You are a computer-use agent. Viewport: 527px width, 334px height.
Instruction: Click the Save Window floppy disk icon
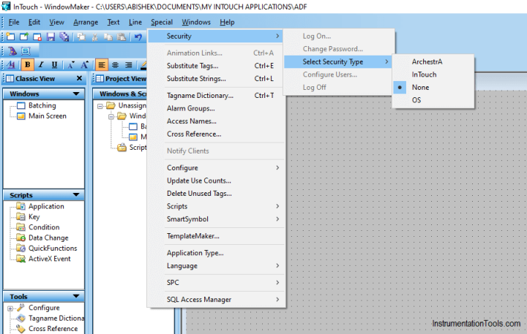51,37
